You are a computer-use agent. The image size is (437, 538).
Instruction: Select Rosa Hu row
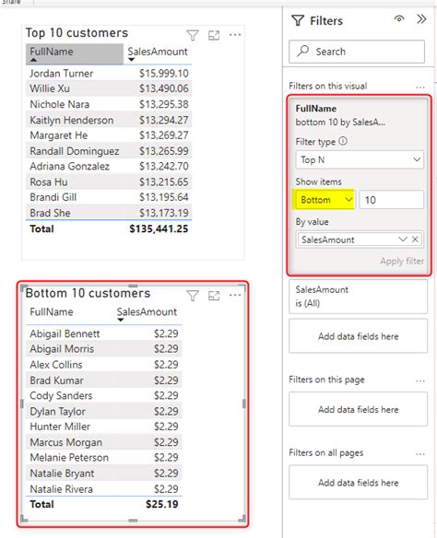(109, 181)
